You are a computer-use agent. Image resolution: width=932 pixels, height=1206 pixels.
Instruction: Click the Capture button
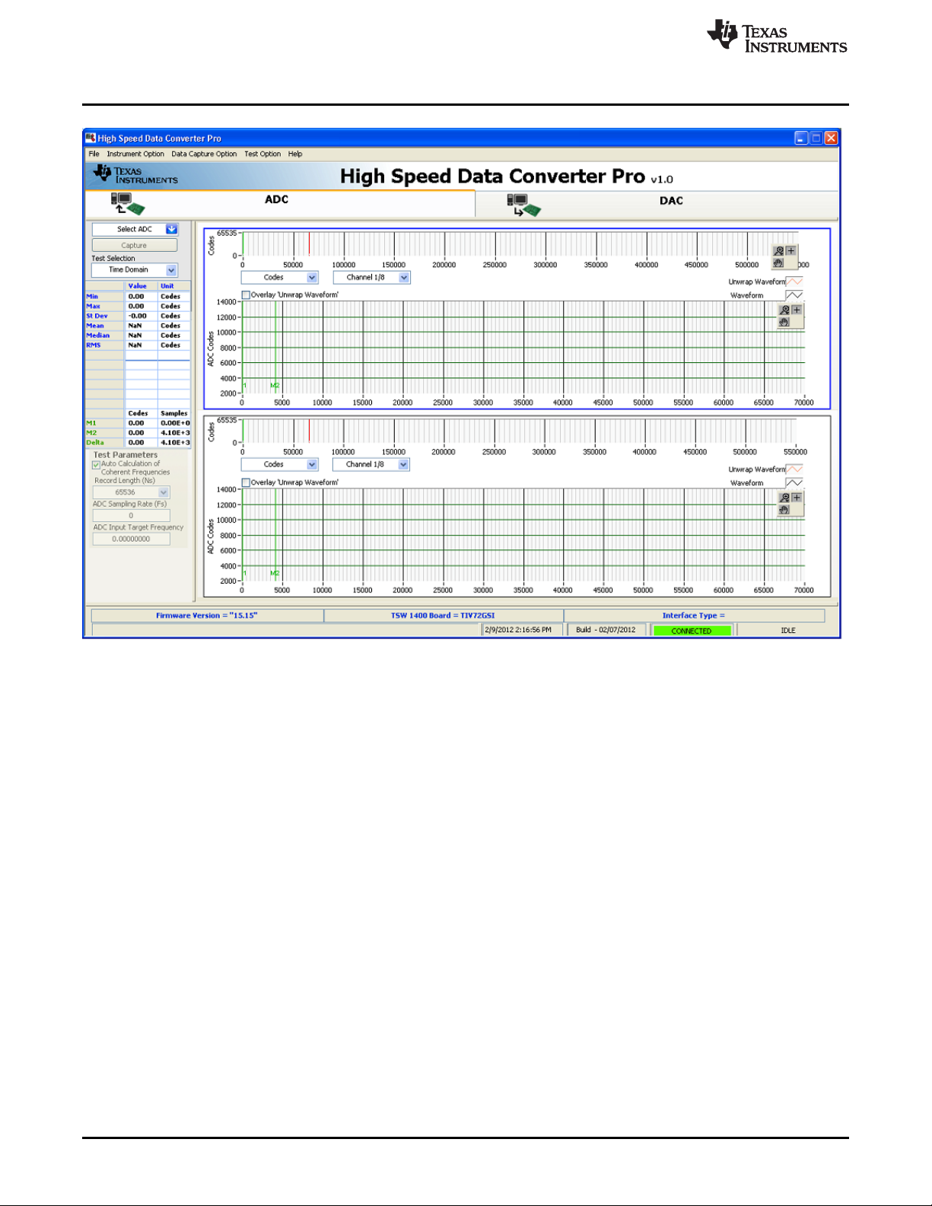tap(135, 245)
